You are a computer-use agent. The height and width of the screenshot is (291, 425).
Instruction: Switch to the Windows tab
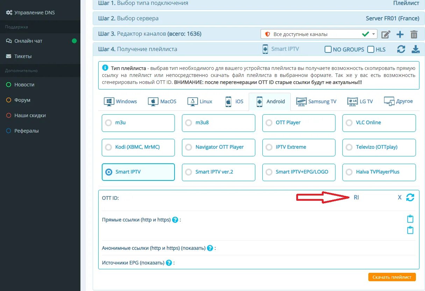click(x=120, y=101)
